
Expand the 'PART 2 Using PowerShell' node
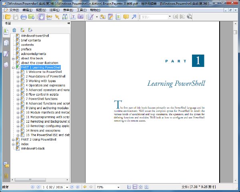(13, 140)
